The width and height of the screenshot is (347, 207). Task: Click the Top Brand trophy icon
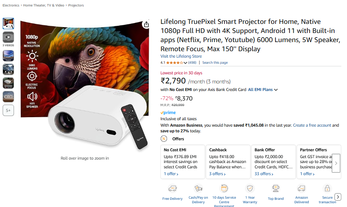276,188
